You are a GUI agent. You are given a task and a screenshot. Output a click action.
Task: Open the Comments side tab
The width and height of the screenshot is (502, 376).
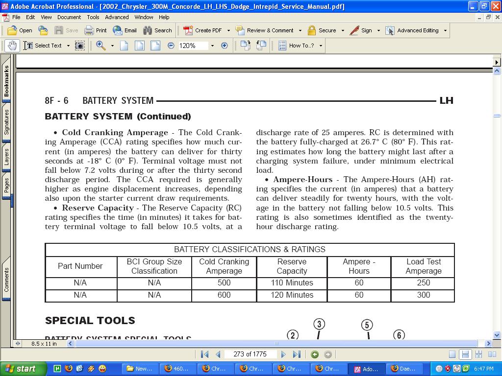[x=6, y=280]
